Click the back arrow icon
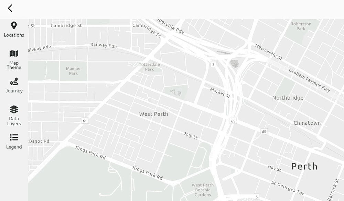The height and width of the screenshot is (201, 344). (x=10, y=8)
